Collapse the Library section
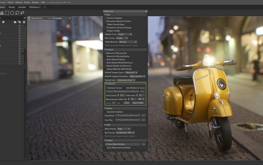Image resolution: width=263 pixels, height=165 pixels. pos(105,109)
